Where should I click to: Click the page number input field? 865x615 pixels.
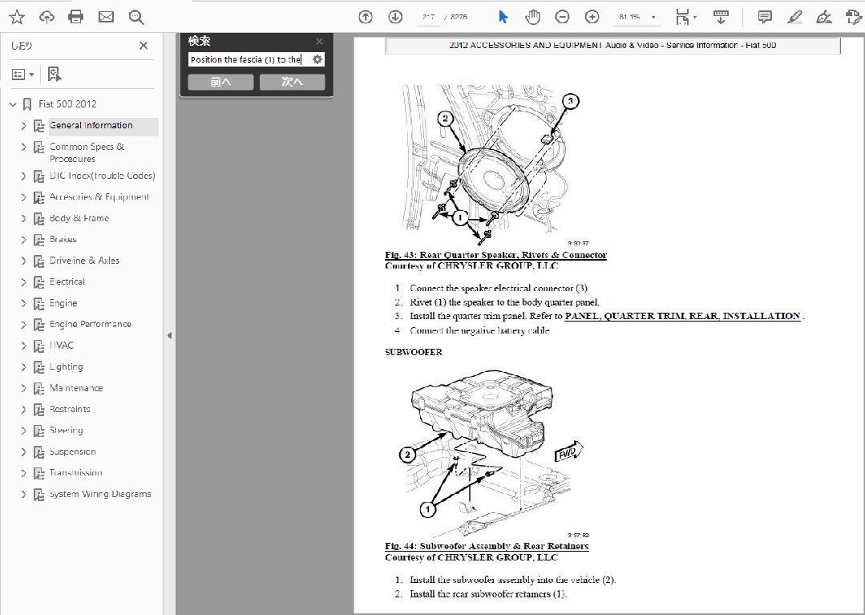[428, 16]
